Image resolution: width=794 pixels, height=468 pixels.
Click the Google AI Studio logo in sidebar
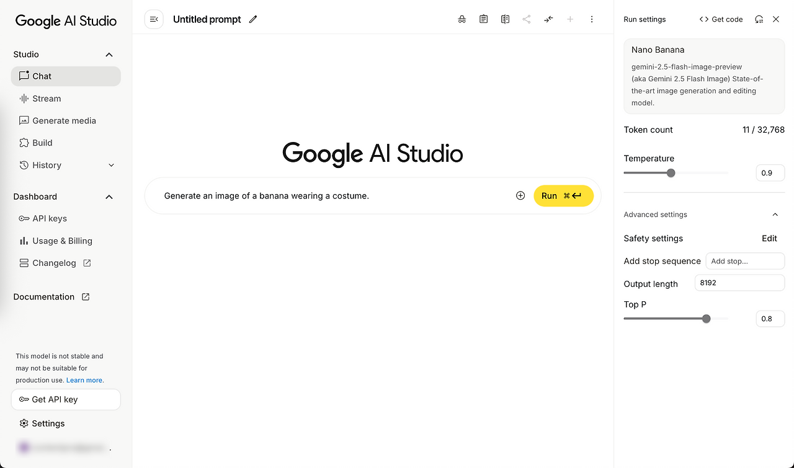66,20
